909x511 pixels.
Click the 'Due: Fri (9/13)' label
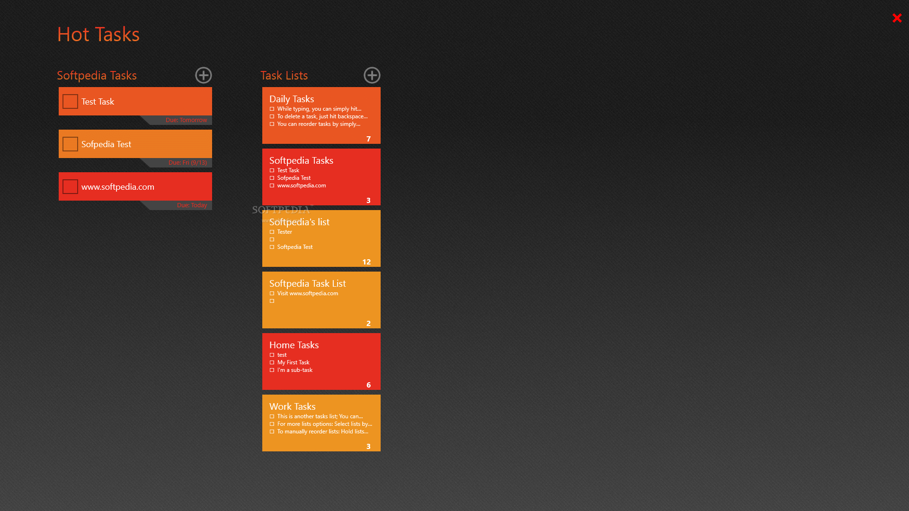187,163
